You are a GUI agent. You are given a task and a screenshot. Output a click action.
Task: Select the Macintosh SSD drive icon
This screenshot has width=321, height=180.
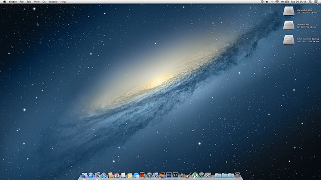click(x=289, y=11)
